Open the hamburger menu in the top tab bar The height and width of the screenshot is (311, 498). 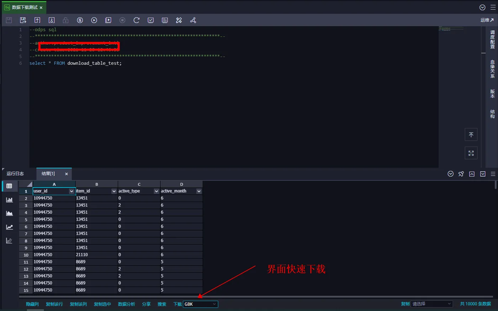[493, 7]
